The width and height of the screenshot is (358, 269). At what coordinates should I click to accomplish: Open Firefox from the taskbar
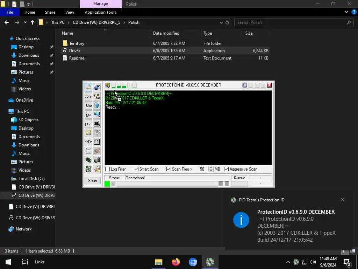tap(176, 262)
